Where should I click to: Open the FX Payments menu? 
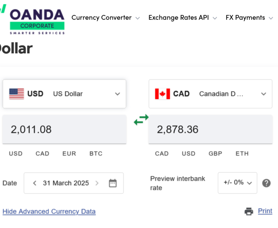click(249, 18)
